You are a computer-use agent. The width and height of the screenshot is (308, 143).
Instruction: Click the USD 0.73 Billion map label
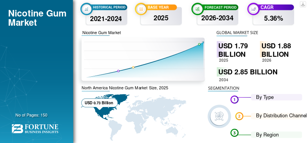pyautogui.click(x=99, y=103)
